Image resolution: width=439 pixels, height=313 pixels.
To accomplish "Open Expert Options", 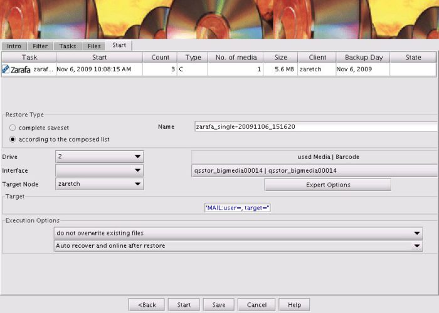I will point(328,185).
